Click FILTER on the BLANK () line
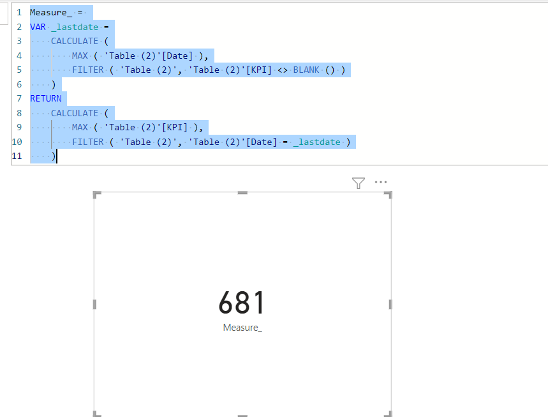 (88, 70)
